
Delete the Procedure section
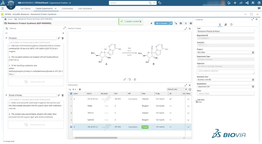coord(63,38)
